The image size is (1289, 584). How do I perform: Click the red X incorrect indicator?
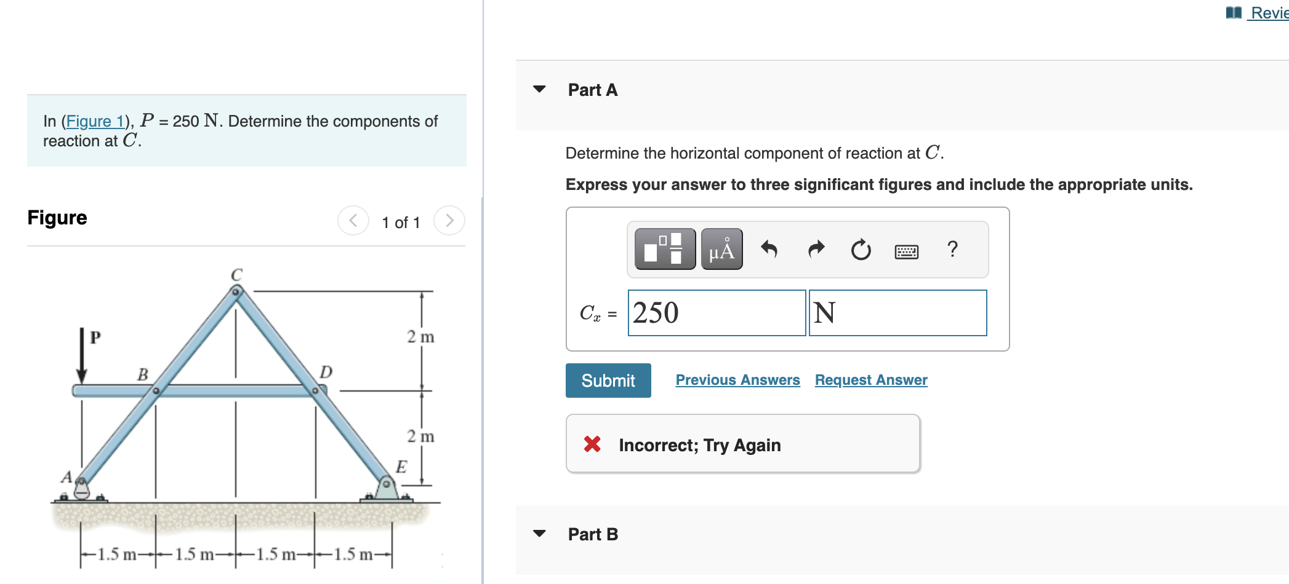[x=593, y=444]
